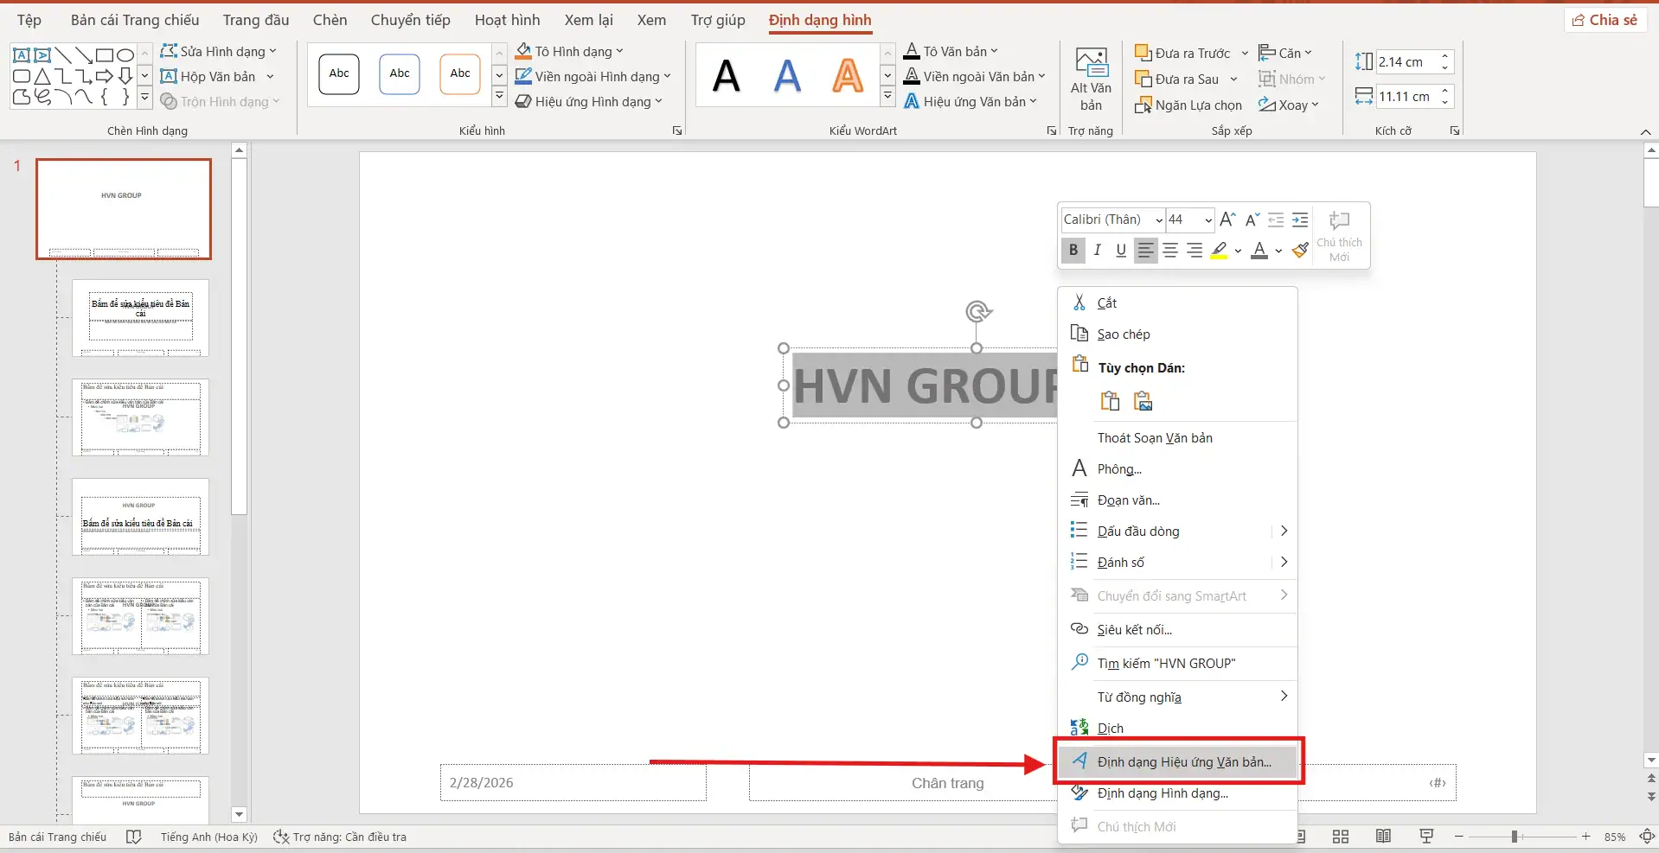Click the Cắt (Cut) scissors icon
This screenshot has width=1659, height=853.
click(x=1079, y=302)
